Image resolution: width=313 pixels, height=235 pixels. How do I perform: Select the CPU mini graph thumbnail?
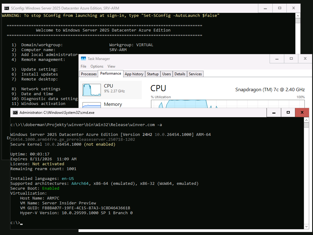tap(92, 90)
